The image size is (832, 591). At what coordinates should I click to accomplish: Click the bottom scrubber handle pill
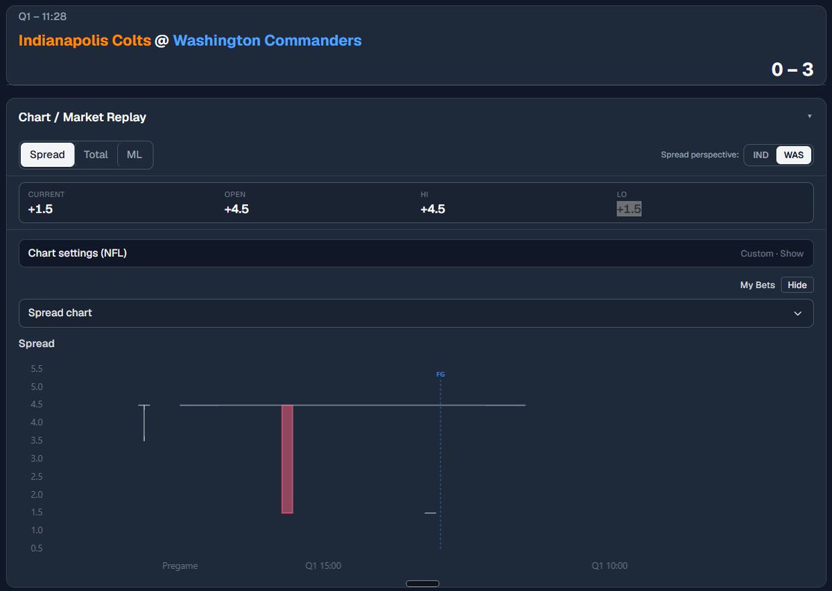click(x=422, y=583)
